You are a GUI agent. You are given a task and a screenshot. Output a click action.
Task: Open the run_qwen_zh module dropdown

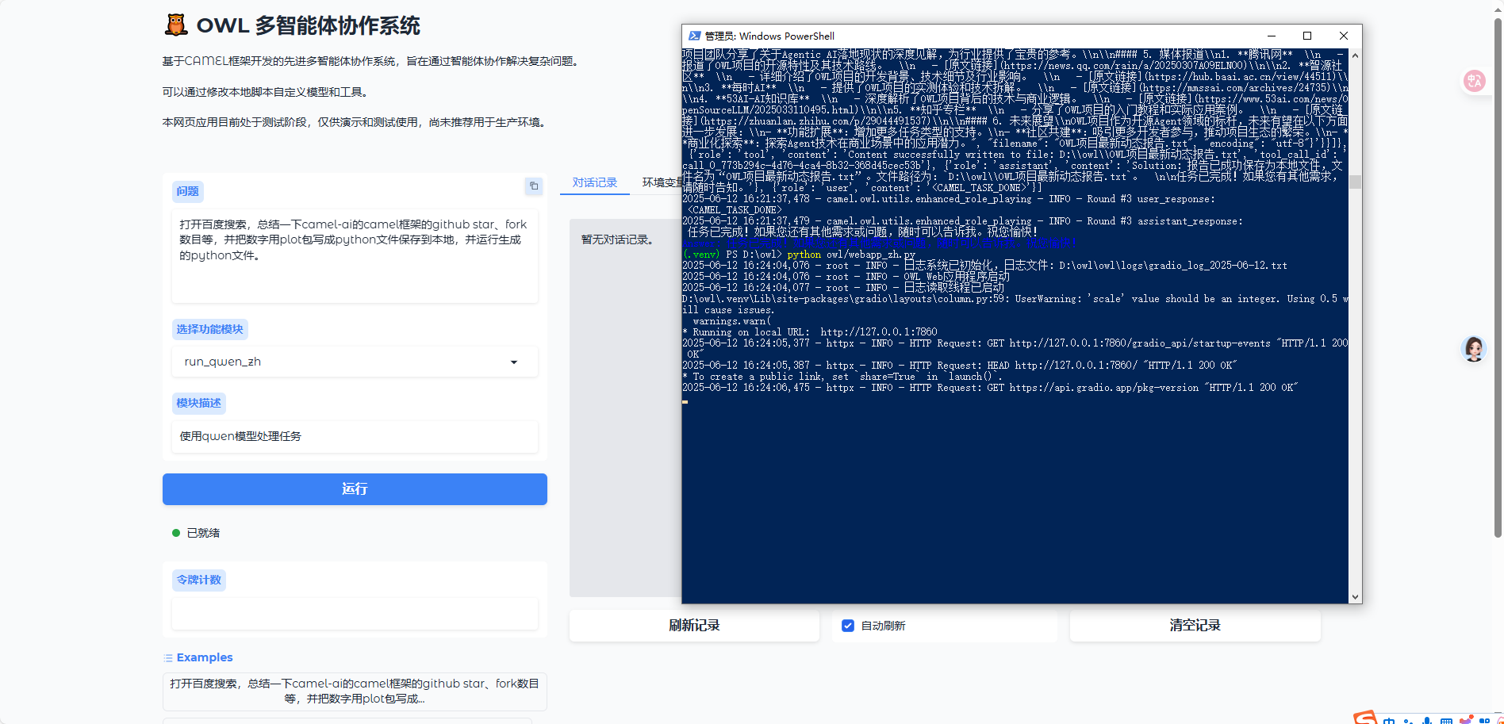pyautogui.click(x=355, y=362)
